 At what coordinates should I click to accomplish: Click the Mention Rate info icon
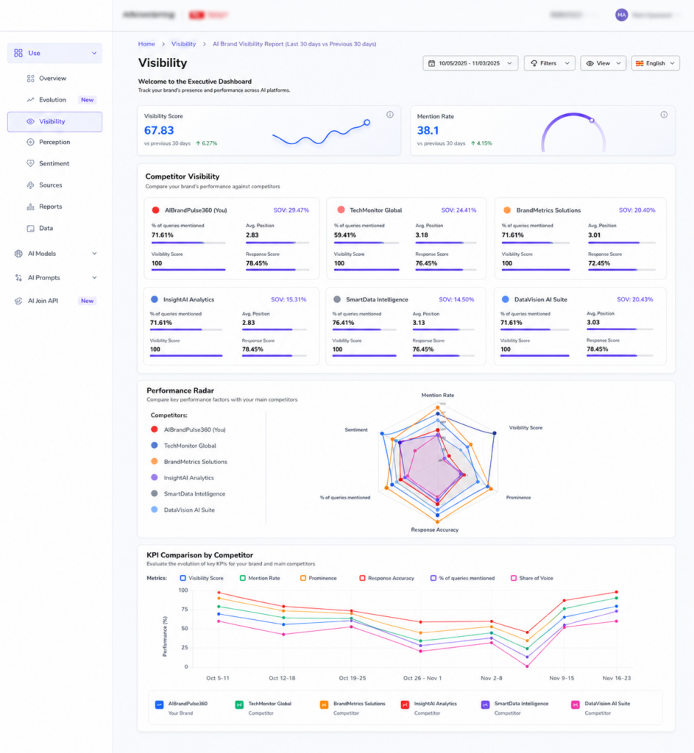(664, 115)
